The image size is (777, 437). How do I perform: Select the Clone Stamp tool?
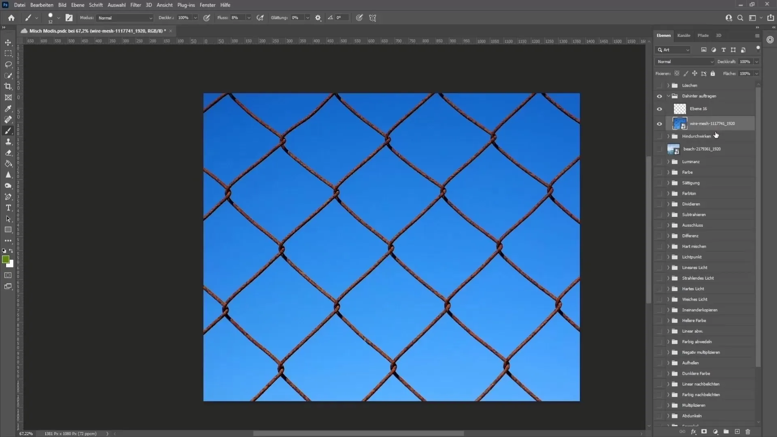[x=8, y=142]
